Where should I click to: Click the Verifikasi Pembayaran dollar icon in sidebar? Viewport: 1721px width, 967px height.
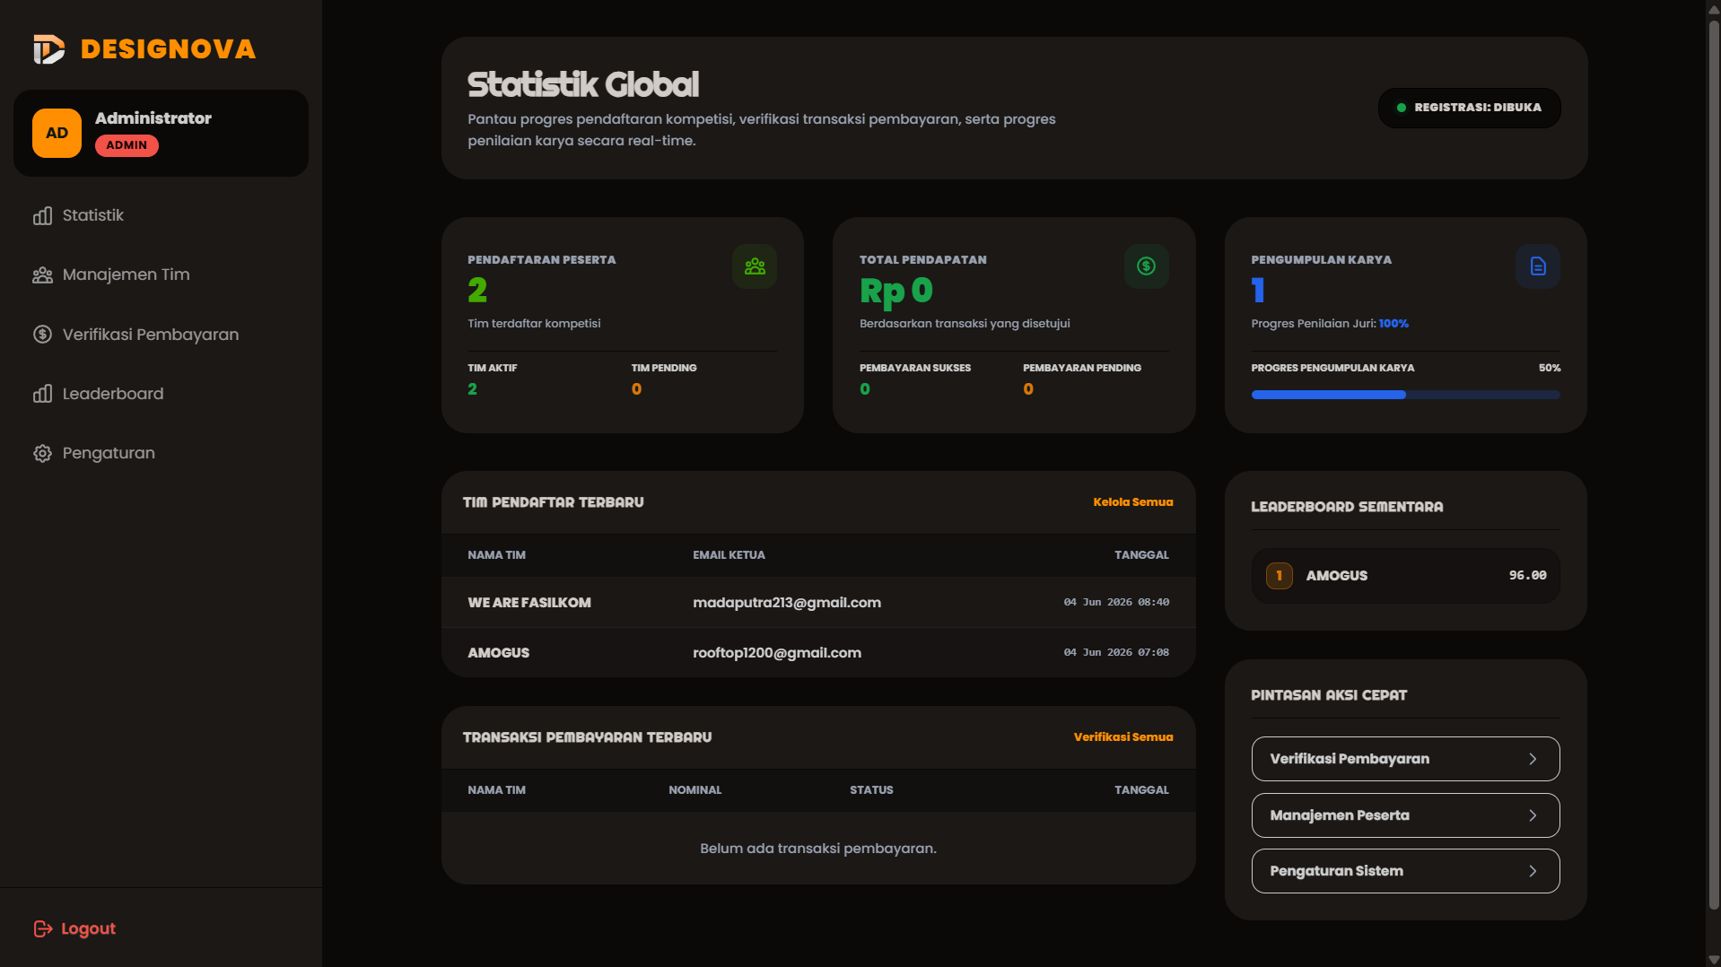(x=42, y=335)
